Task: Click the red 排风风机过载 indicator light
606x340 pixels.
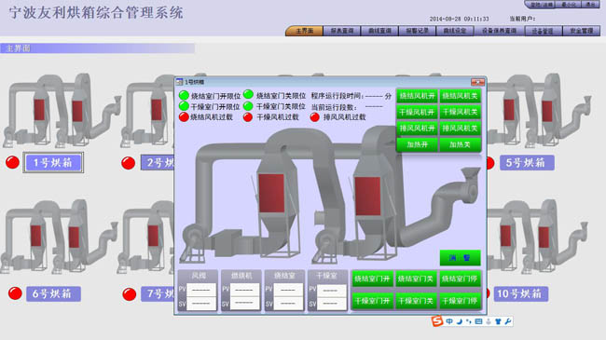Action: pos(315,116)
